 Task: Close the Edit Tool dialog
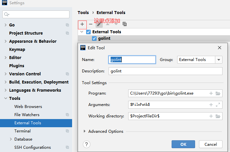[x=220, y=48]
